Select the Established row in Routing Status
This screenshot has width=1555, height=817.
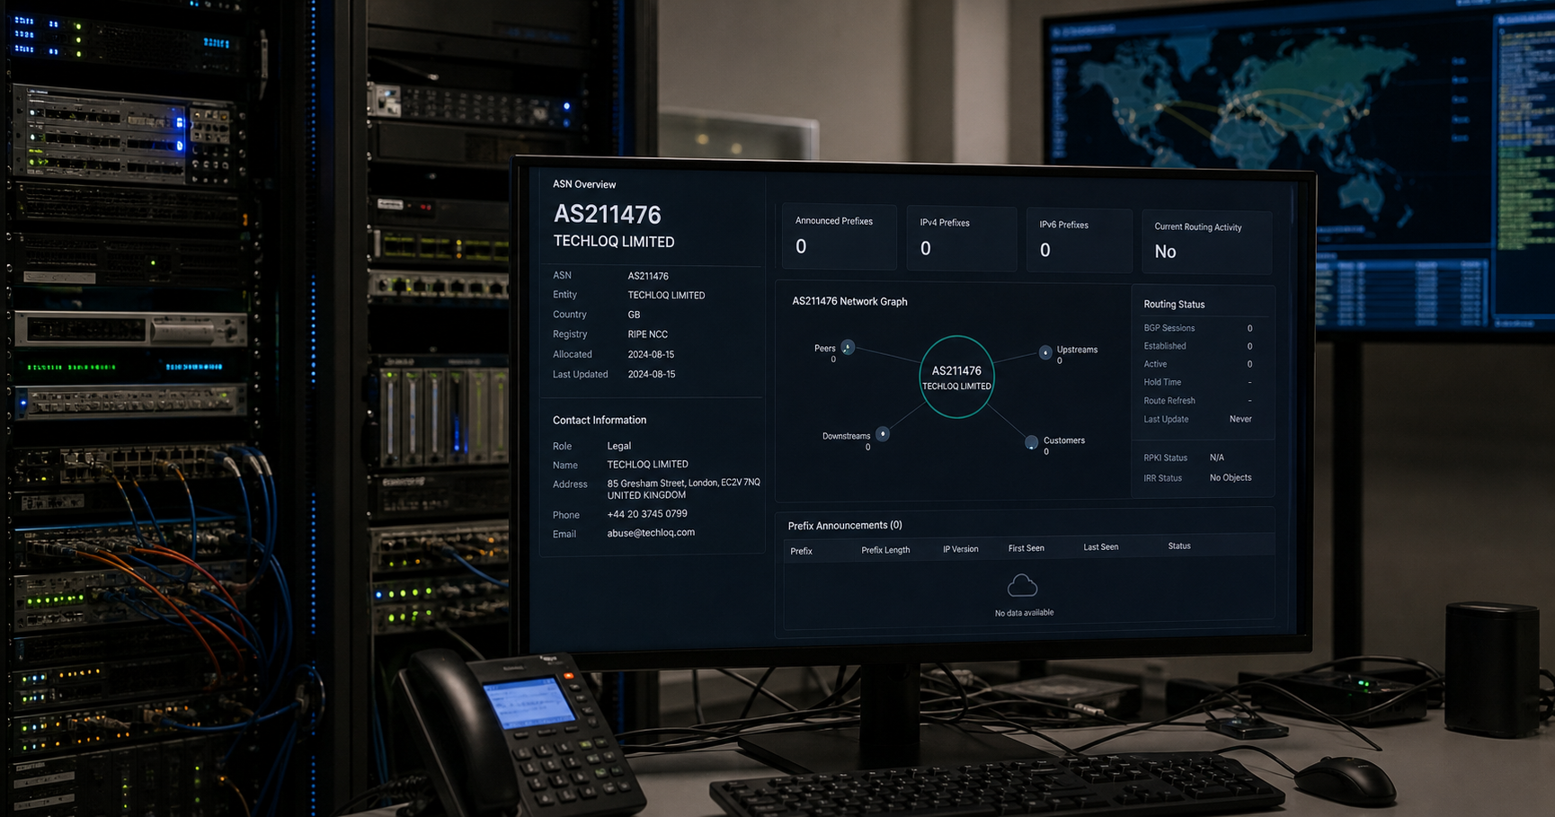[x=1198, y=346]
